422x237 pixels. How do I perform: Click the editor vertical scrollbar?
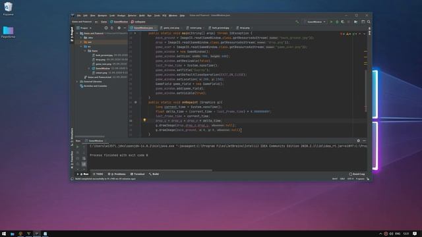click(365, 91)
